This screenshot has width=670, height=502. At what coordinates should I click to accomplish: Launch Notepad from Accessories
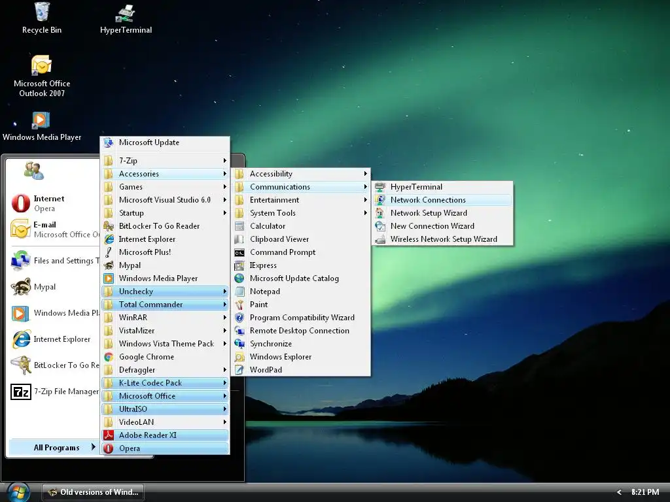(301, 292)
